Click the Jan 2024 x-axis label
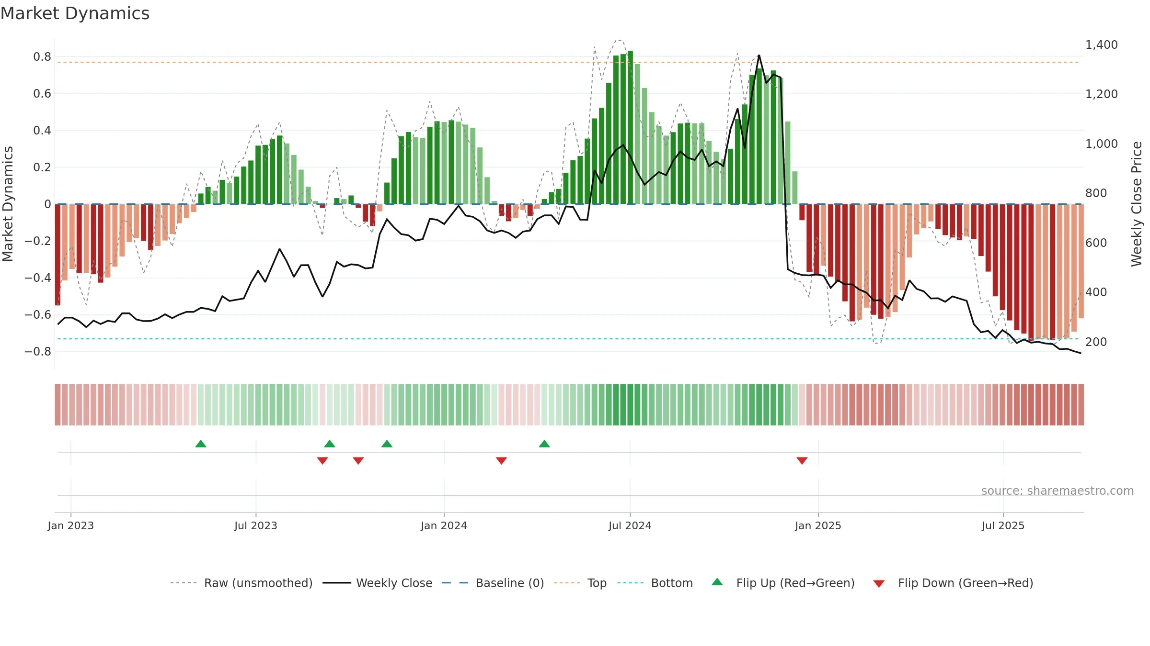Viewport: 1150px width, 646px height. pos(444,525)
